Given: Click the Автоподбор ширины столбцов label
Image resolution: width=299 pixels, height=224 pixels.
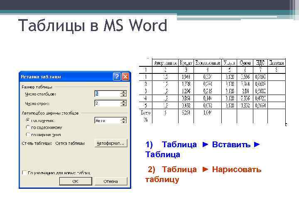Looking at the screenshot, I should (x=50, y=113).
